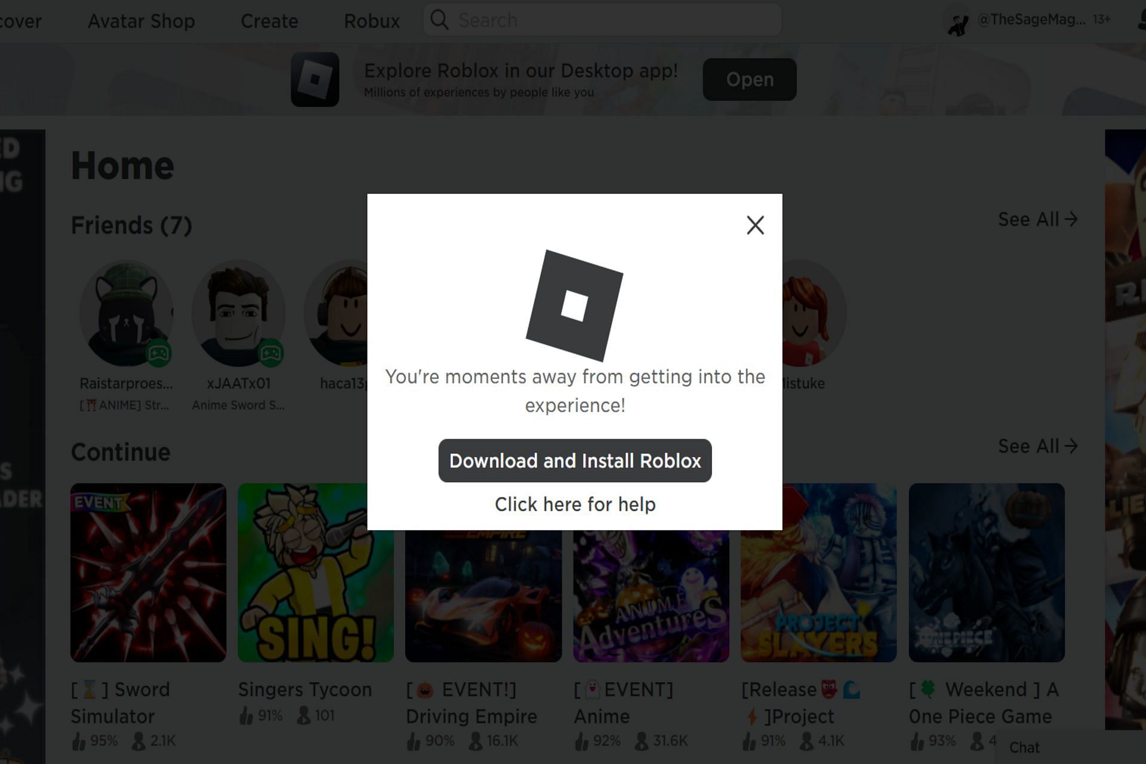Click Sword Simulator title text

121,703
